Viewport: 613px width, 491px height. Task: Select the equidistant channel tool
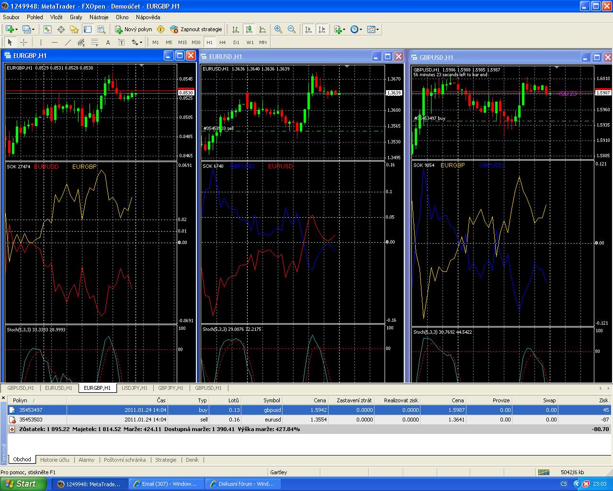tap(81, 42)
